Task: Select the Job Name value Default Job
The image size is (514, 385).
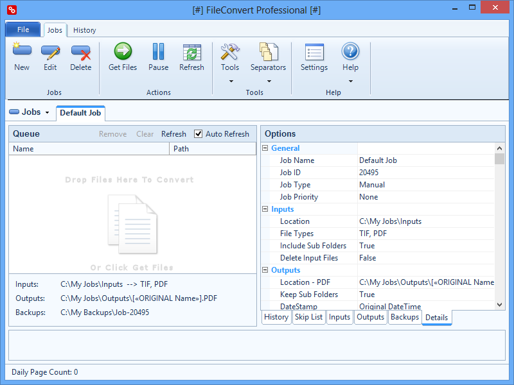Action: click(x=378, y=160)
